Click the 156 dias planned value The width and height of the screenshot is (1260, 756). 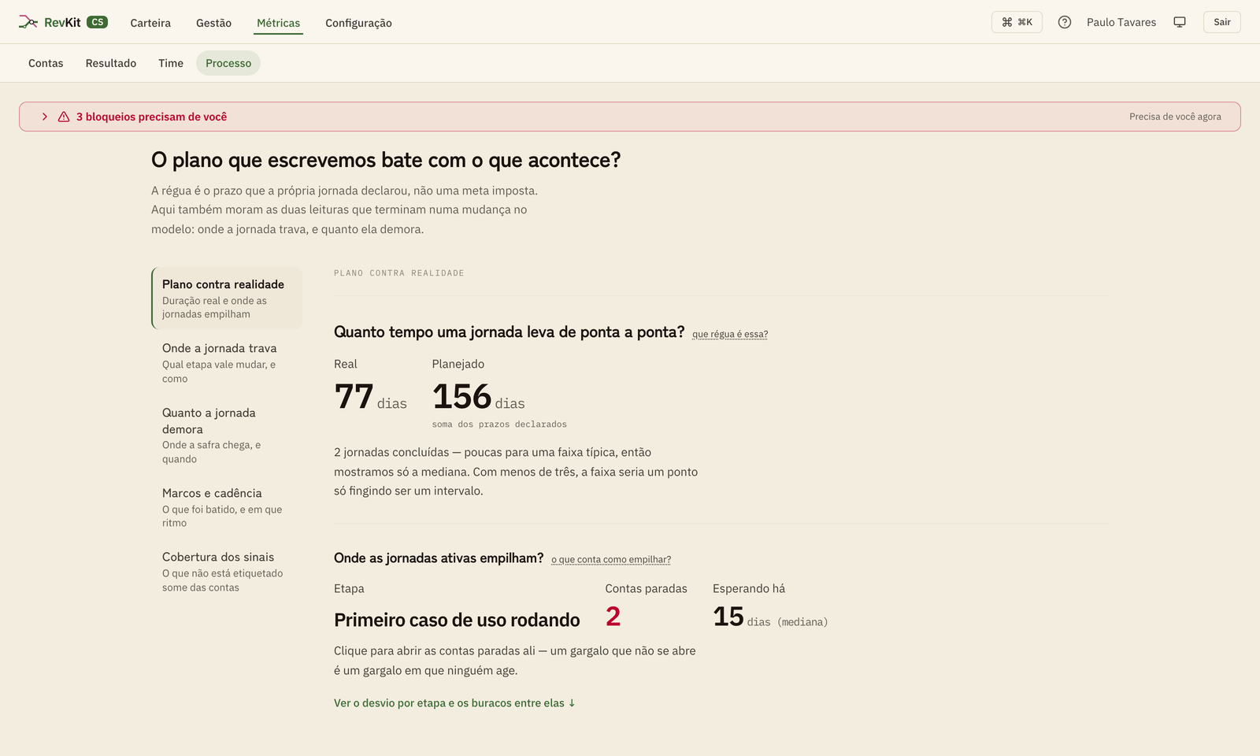point(478,397)
